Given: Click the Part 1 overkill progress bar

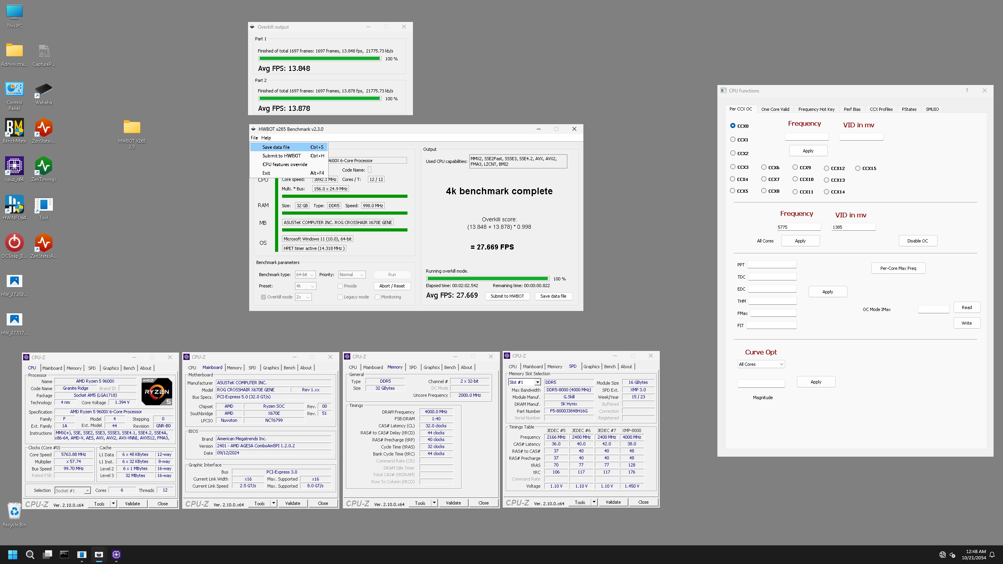Looking at the screenshot, I should tap(319, 59).
